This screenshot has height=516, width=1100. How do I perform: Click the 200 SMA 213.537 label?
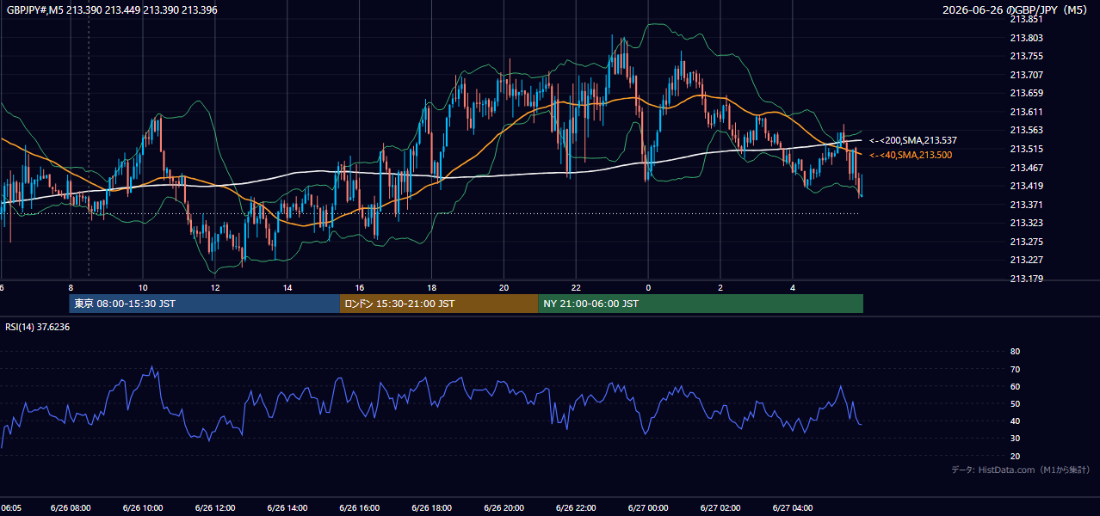[x=913, y=140]
